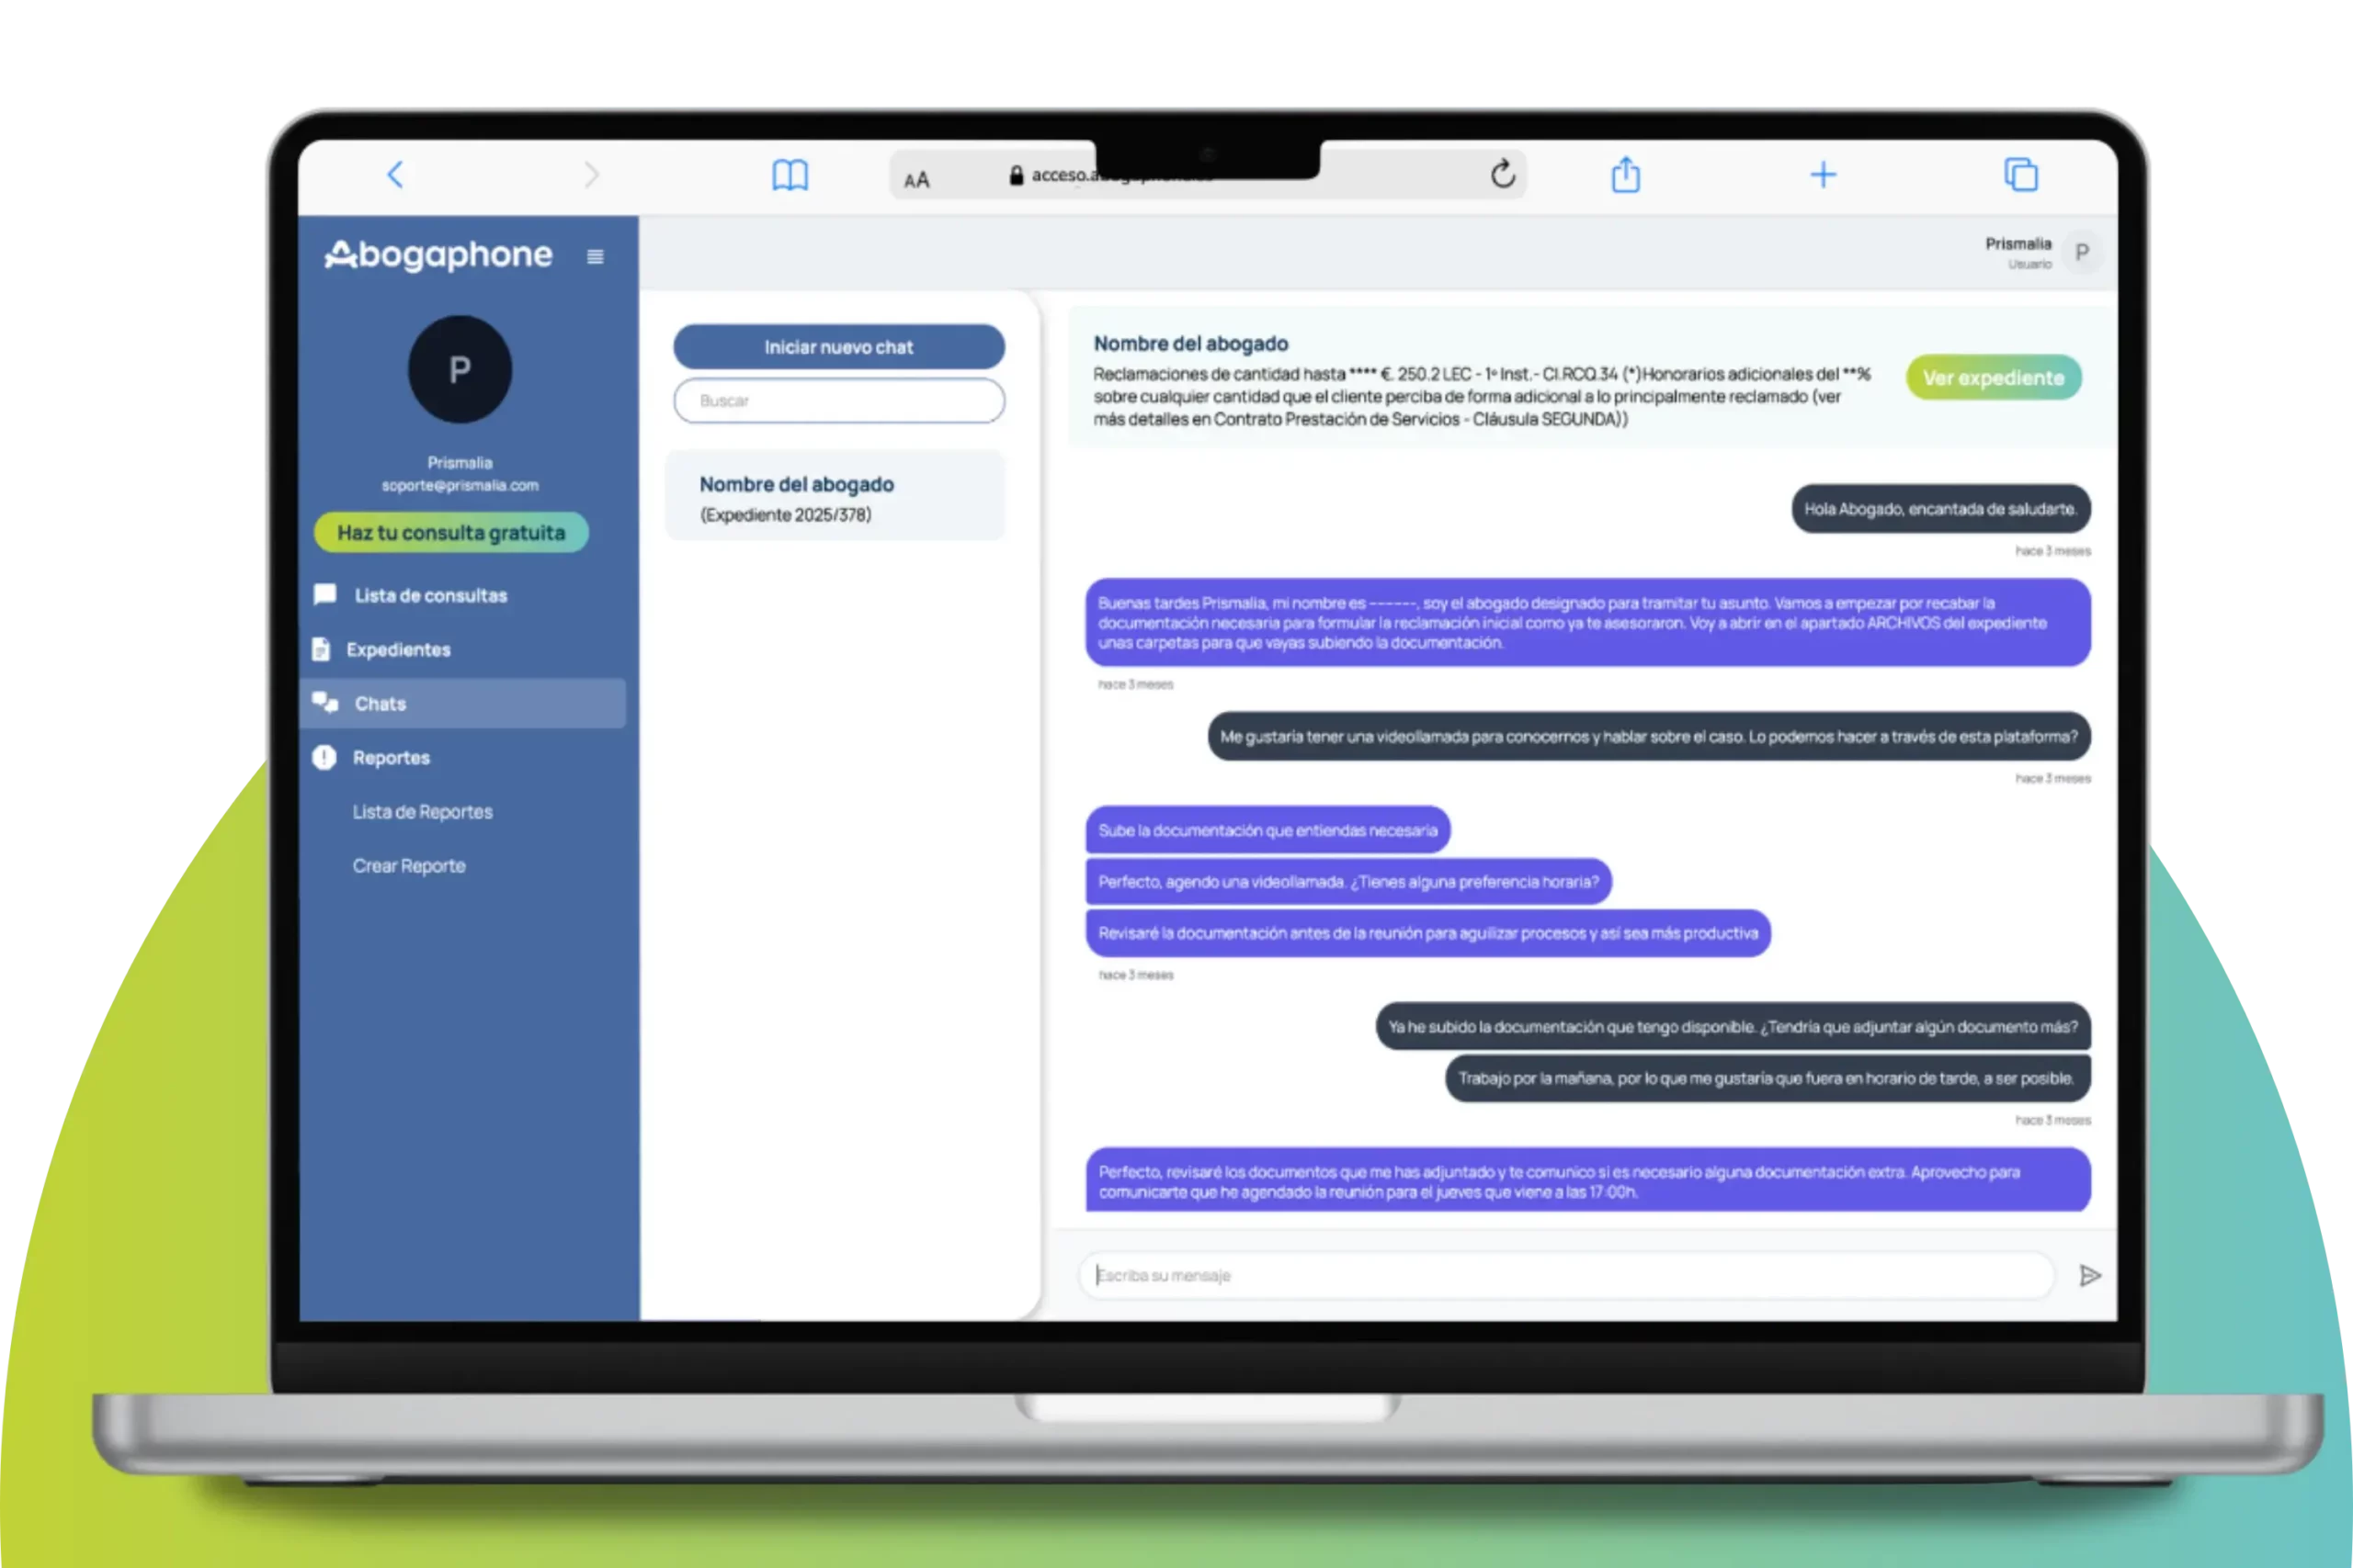
Task: Open Safari bookmarks with the book icon
Action: [790, 174]
